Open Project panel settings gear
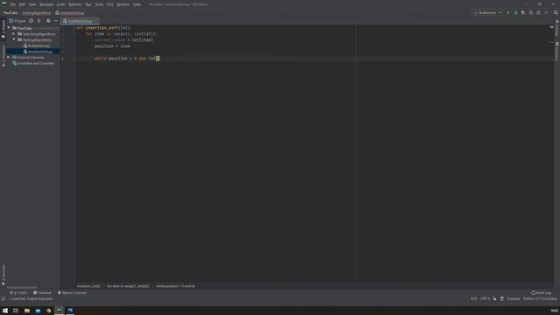Viewport: 560px width, 315px height. [48, 21]
